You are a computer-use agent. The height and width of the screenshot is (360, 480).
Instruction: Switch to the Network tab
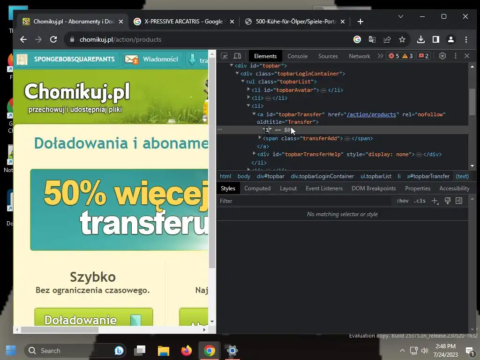pyautogui.click(x=360, y=56)
